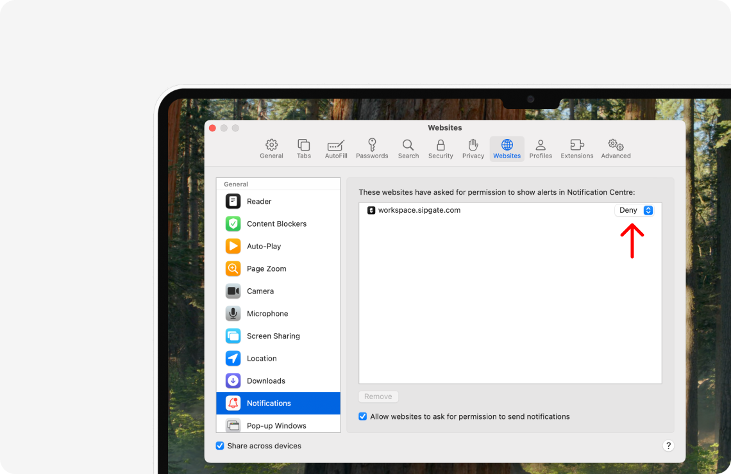Open the Deny permission dropdown for workspace.sipgate.com
This screenshot has height=474, width=731.
635,211
